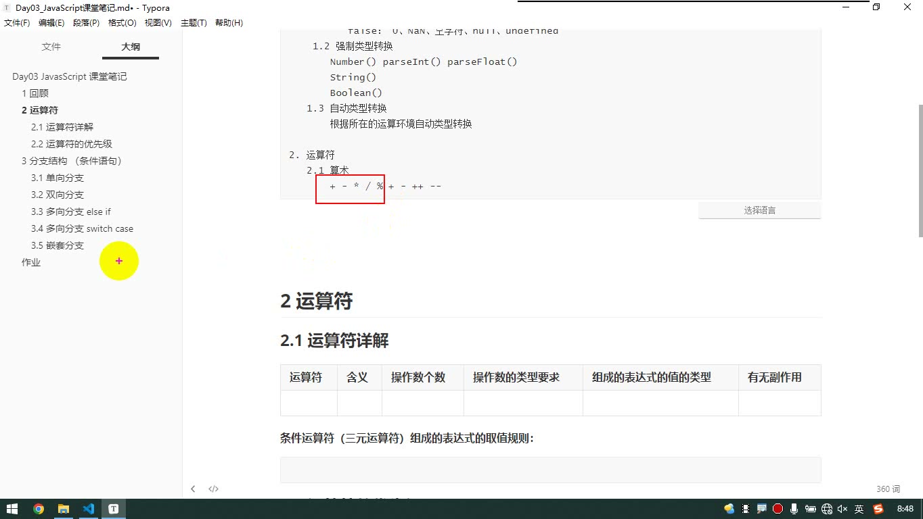Click the 运算符 table header cell

[309, 378]
